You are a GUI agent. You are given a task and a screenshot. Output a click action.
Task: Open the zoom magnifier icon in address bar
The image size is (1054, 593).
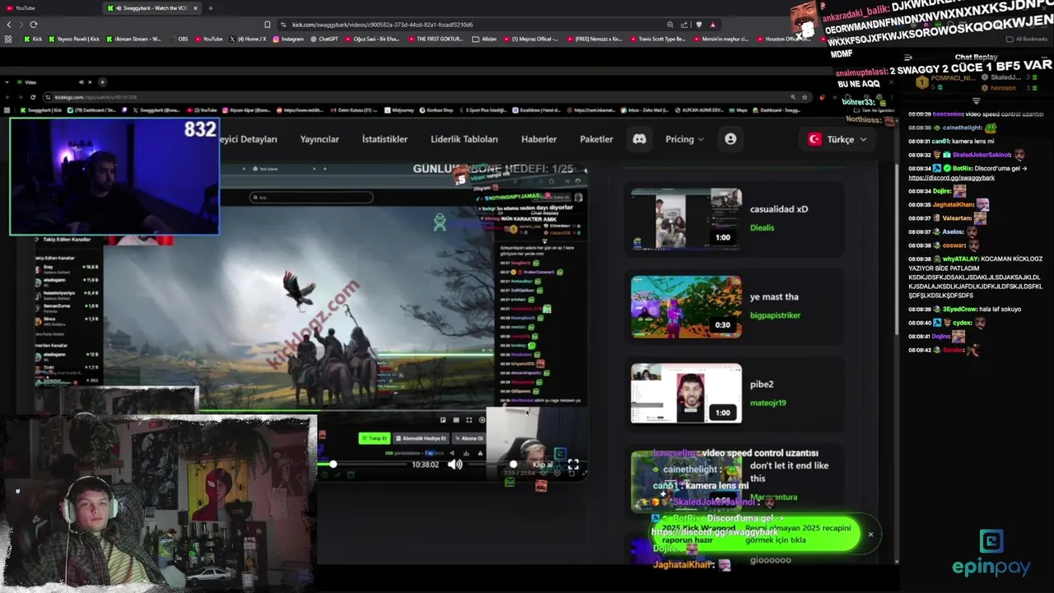(x=670, y=25)
